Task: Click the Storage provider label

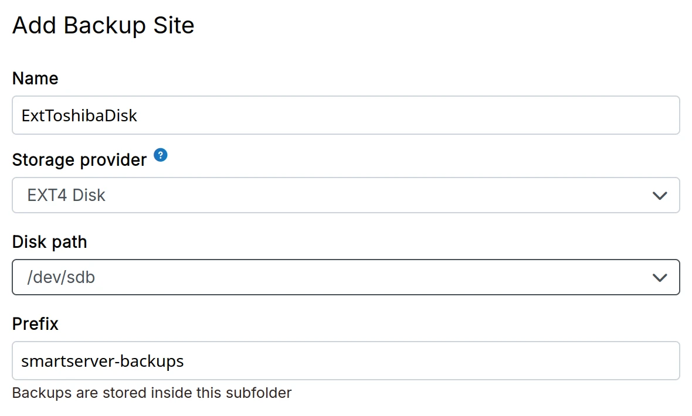Action: point(79,160)
